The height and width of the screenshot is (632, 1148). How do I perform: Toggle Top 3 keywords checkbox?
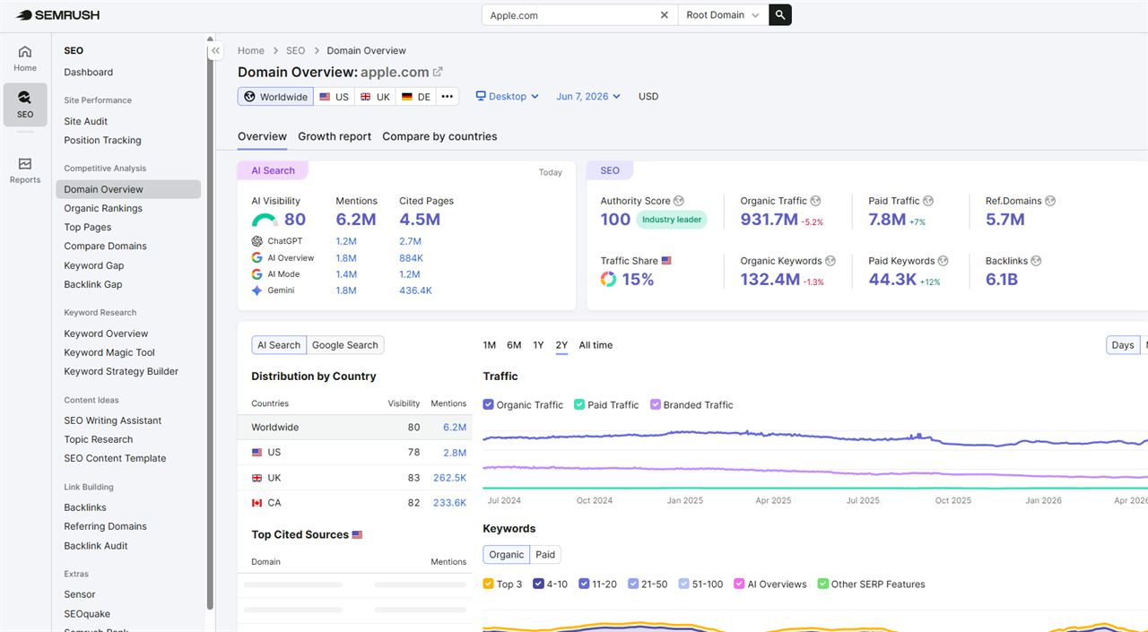click(x=489, y=584)
